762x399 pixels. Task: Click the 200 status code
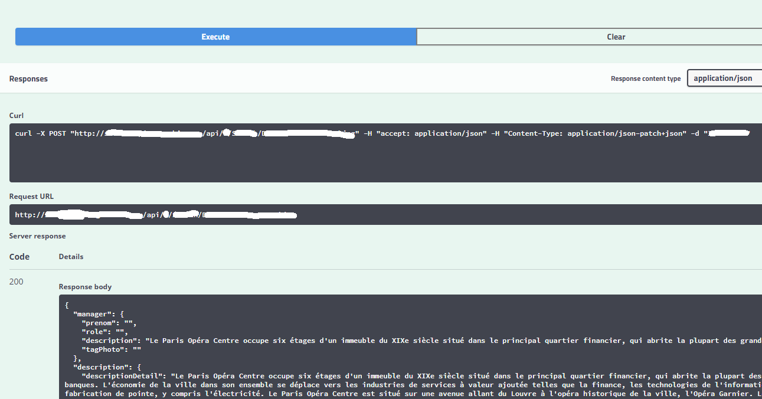pyautogui.click(x=17, y=282)
